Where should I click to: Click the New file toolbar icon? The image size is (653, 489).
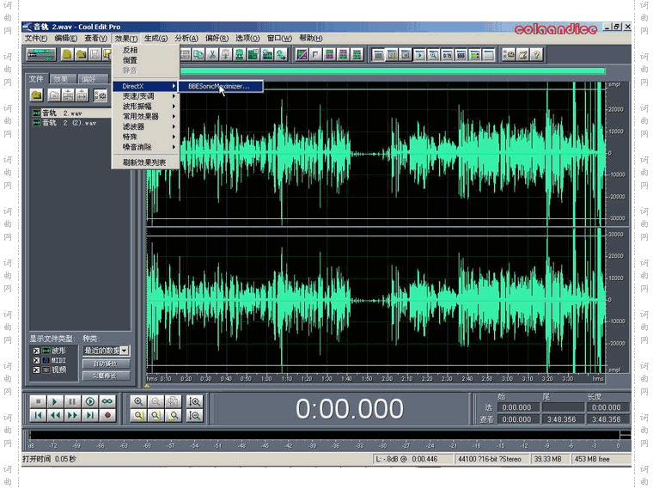pyautogui.click(x=67, y=54)
